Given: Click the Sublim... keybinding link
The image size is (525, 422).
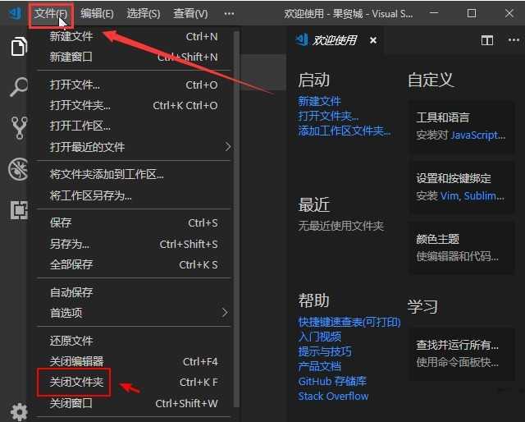Looking at the screenshot, I should (x=484, y=195).
